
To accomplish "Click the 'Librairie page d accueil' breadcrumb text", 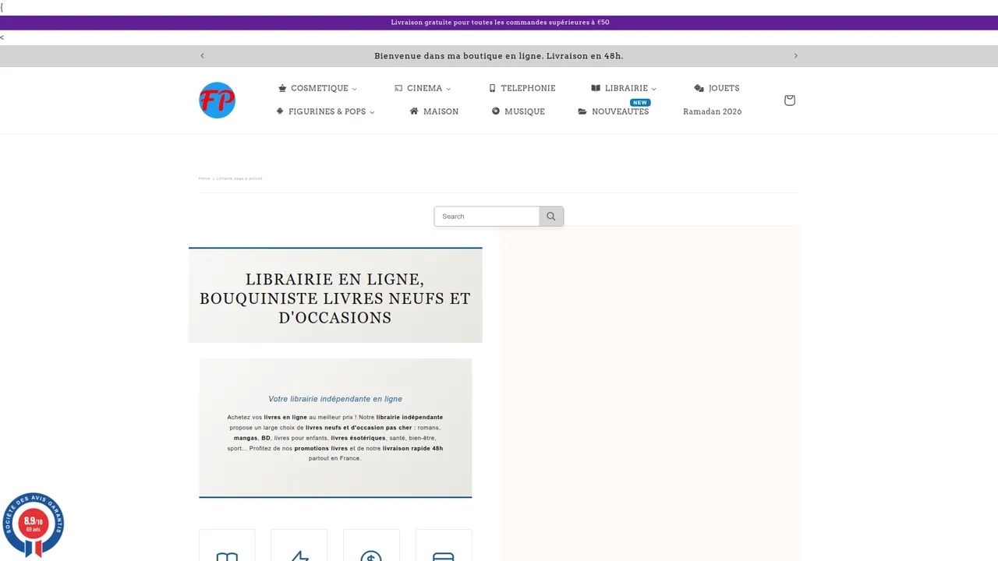I will coord(239,178).
